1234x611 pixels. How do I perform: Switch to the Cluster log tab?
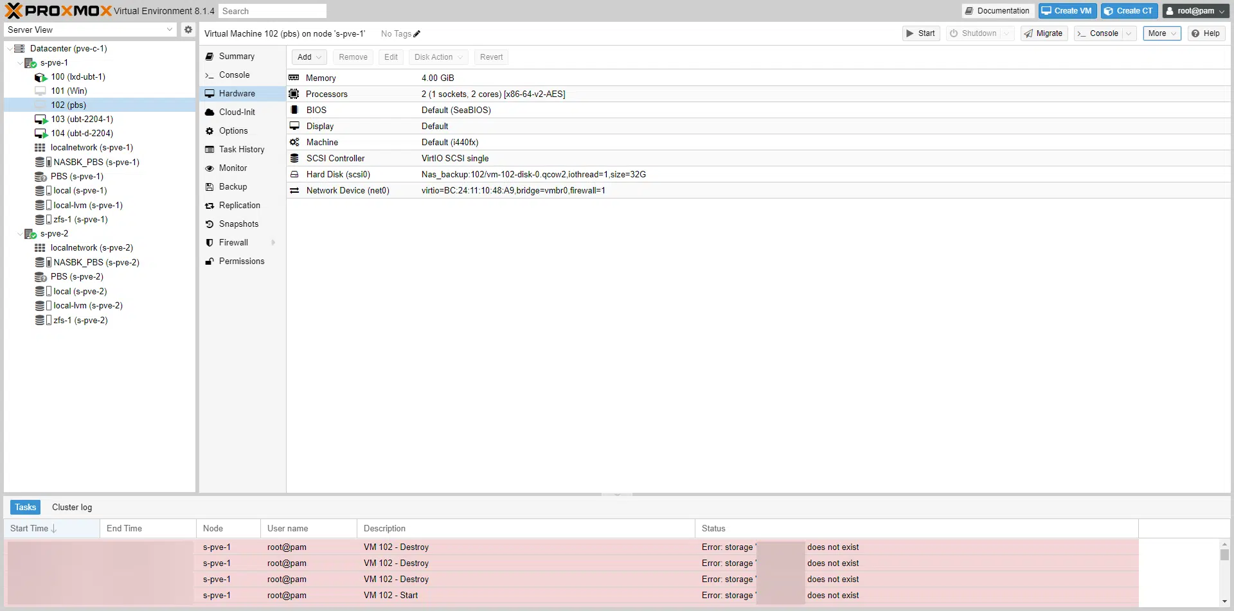click(71, 507)
